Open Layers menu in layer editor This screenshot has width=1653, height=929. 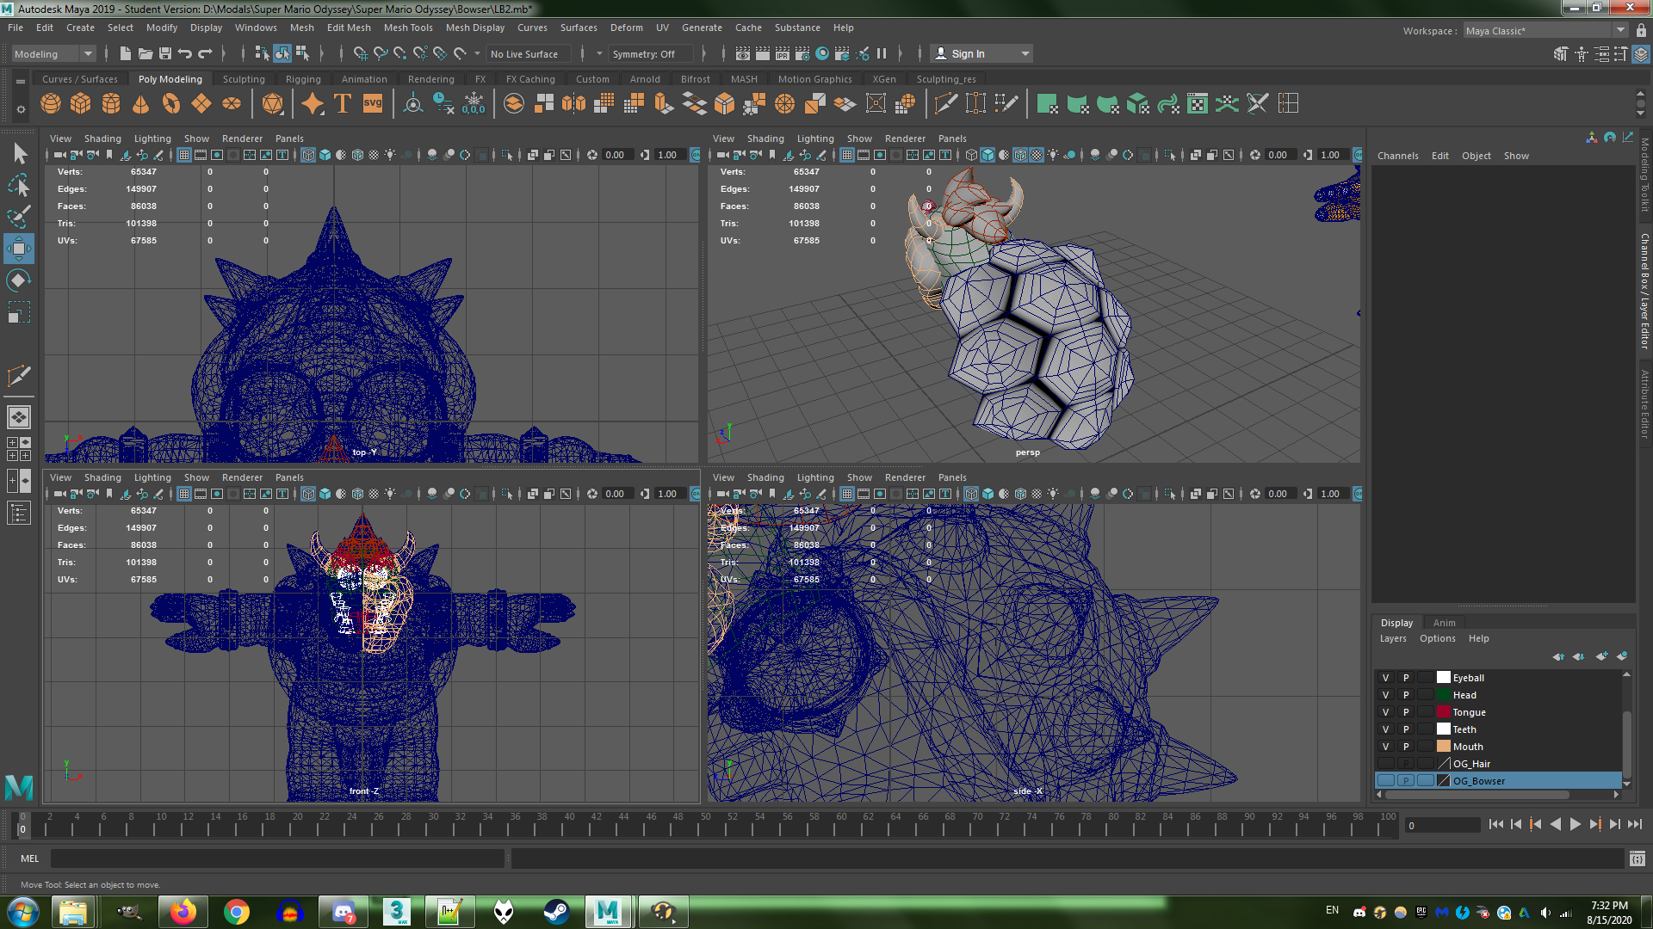[1393, 638]
